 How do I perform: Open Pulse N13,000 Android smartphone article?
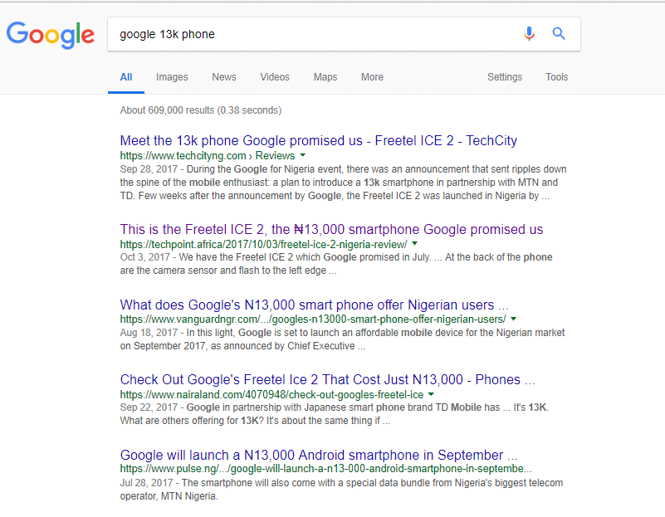click(319, 455)
